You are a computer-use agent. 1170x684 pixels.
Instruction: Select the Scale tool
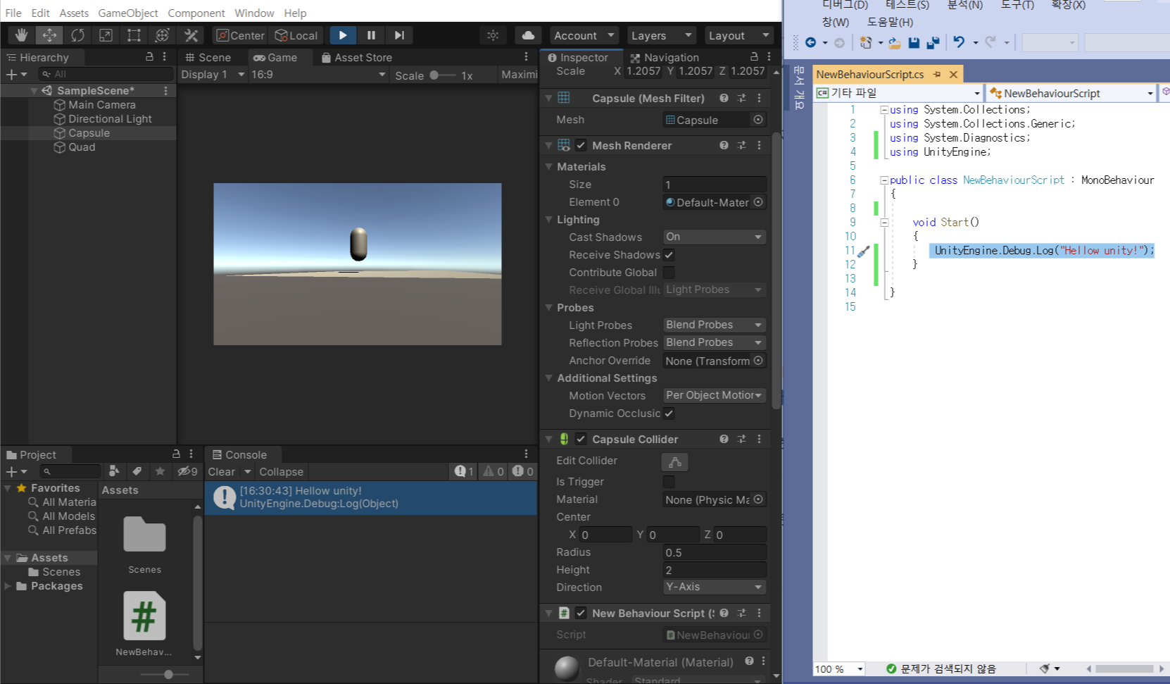click(106, 35)
